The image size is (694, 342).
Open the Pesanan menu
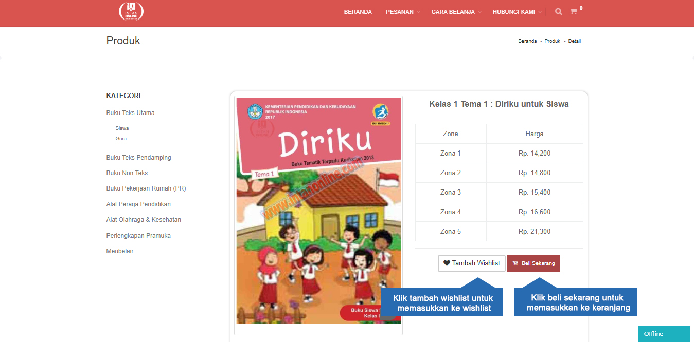[x=400, y=12]
